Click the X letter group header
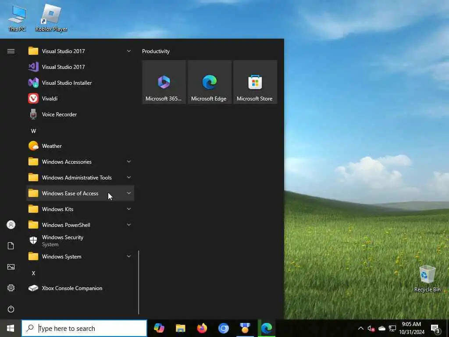 click(33, 273)
